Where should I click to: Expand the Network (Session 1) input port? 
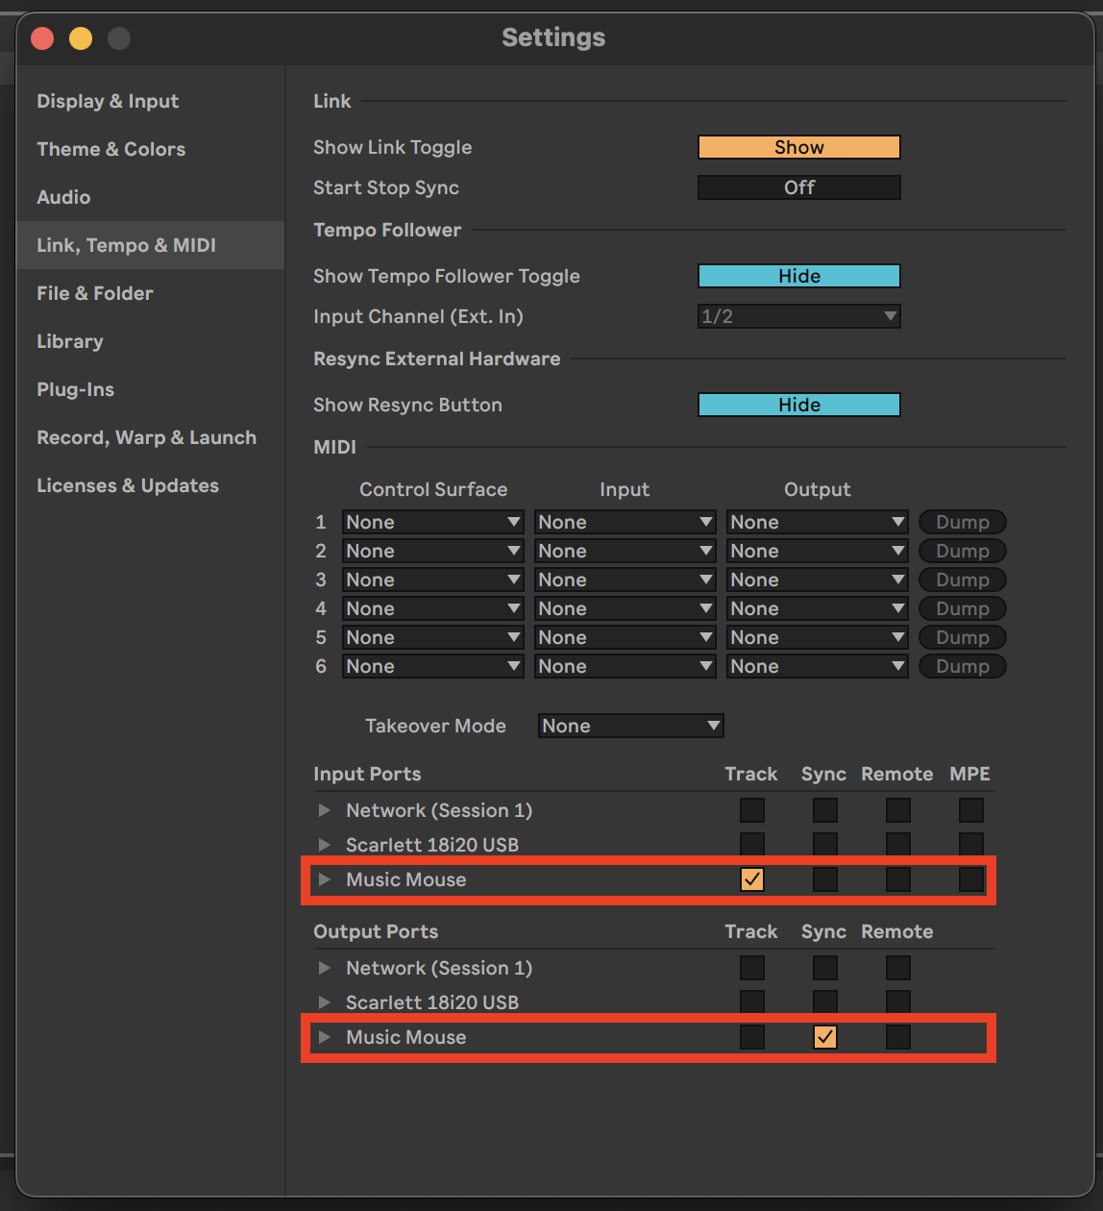point(325,810)
